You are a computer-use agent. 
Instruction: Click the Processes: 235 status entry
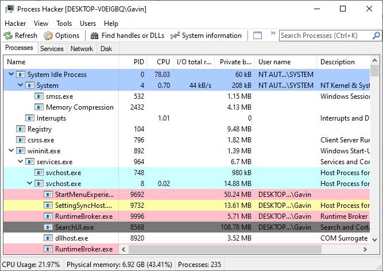200,265
